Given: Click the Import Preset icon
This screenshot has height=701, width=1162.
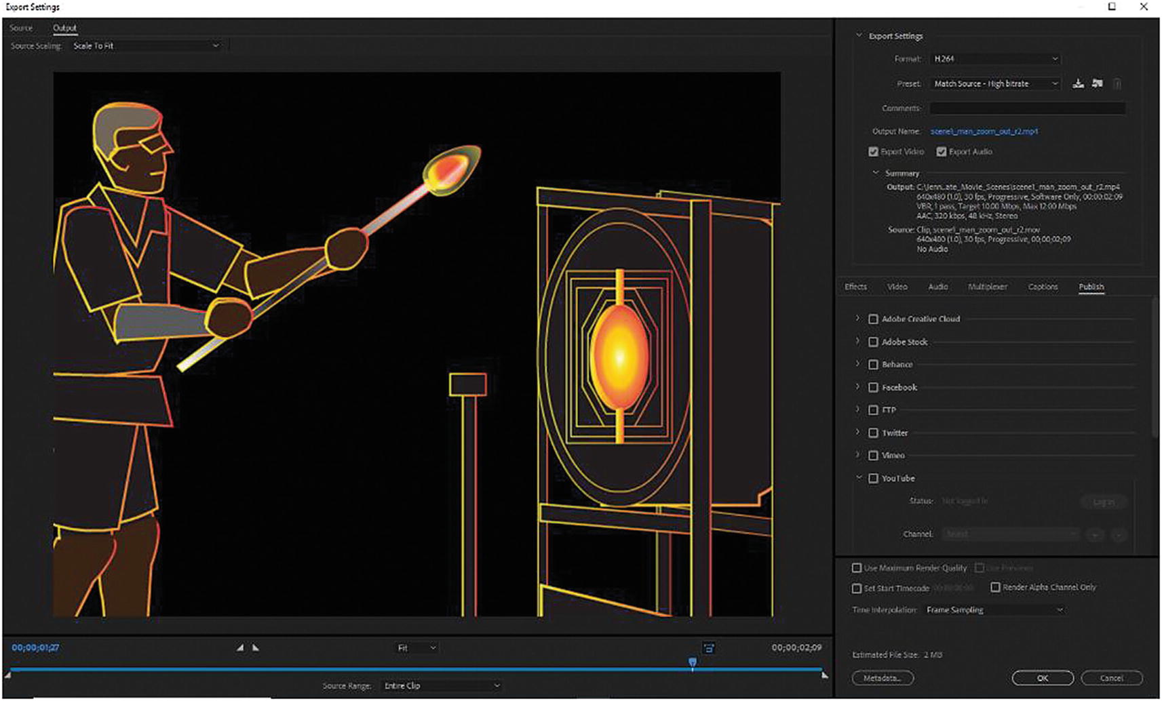Looking at the screenshot, I should coord(1097,84).
